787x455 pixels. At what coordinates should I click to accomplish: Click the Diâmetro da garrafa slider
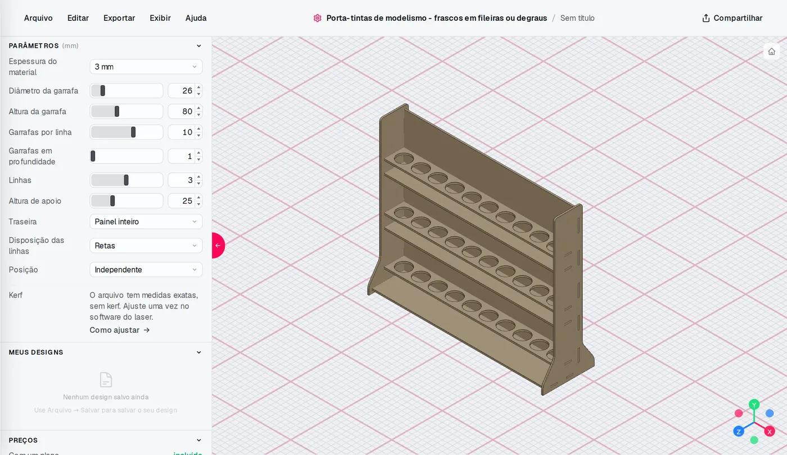click(126, 91)
